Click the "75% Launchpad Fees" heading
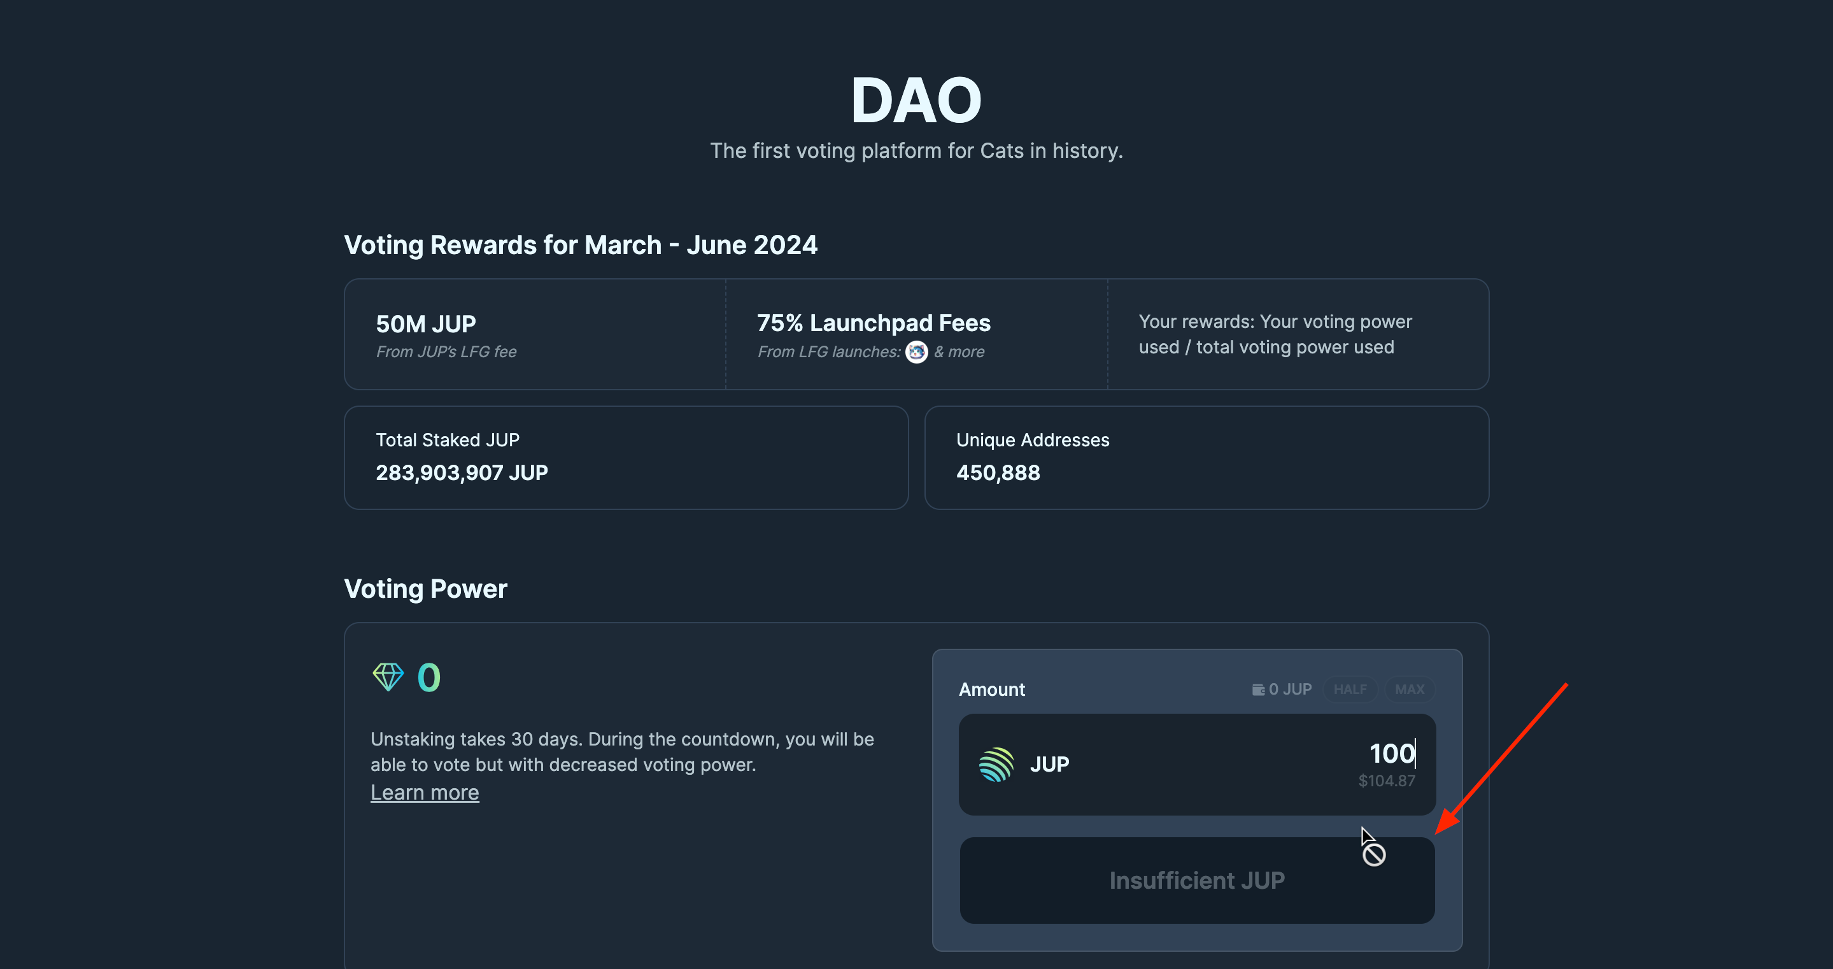 [873, 323]
